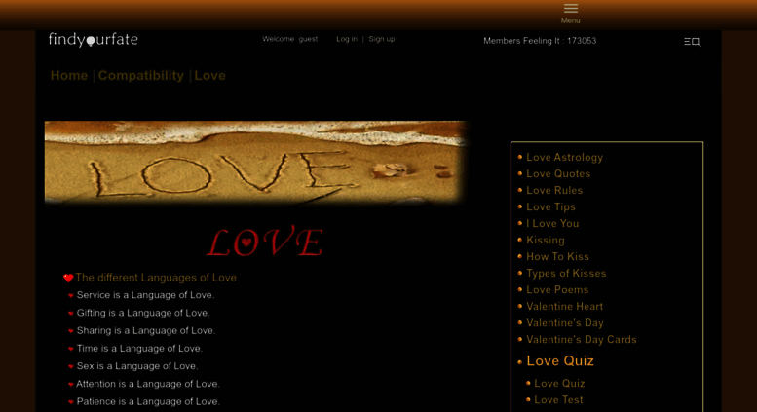
Task: Open Kissing in sidebar
Action: [x=545, y=240]
